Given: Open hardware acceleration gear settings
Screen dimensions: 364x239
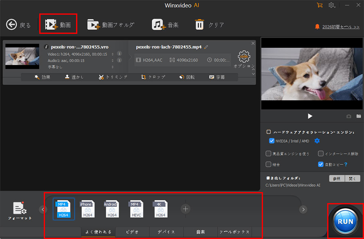Looking at the screenshot, I should click(317, 141).
